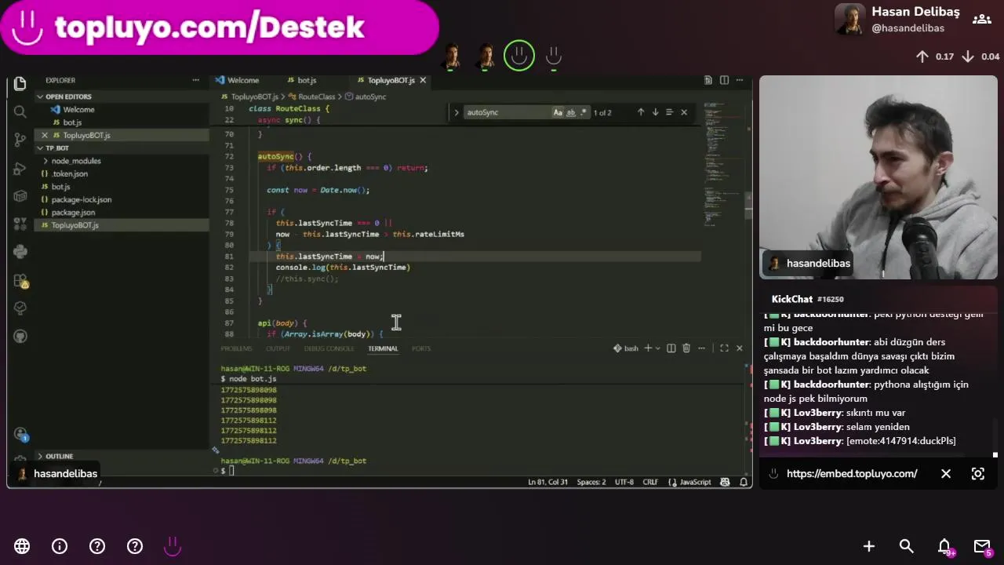Screen dimensions: 1004x565
Task: Open package-lock.json in the explorer
Action: [122, 199]
